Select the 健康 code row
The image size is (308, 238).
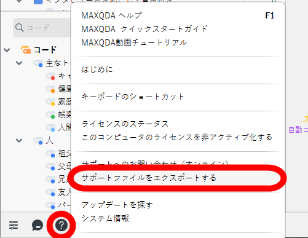coord(65,89)
